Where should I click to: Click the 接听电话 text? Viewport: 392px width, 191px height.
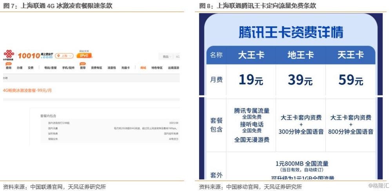pos(252,124)
